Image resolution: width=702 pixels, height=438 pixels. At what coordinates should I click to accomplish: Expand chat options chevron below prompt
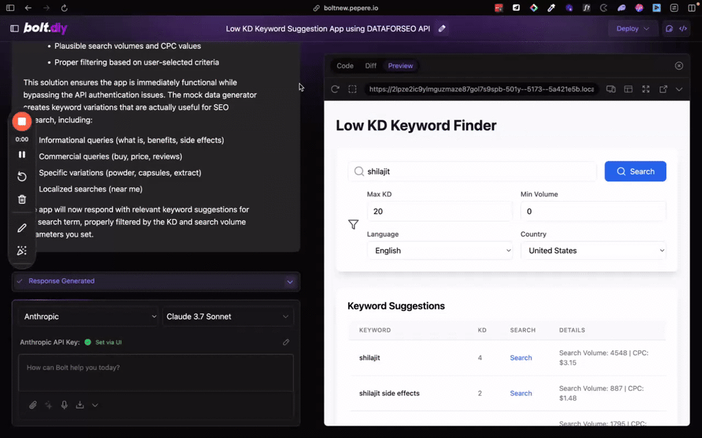[95, 405]
